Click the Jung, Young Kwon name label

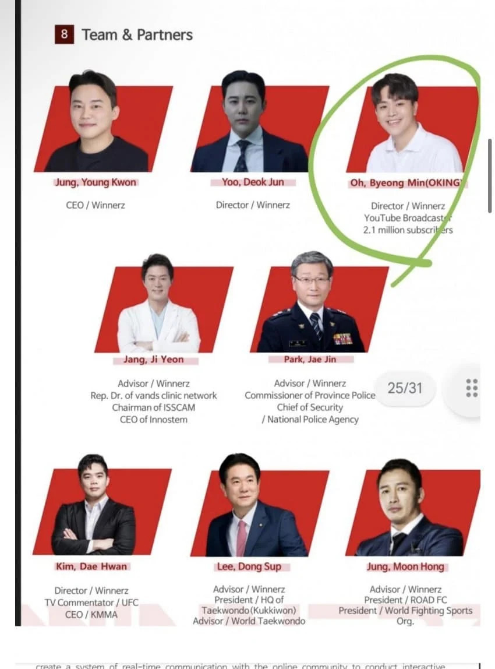(96, 182)
